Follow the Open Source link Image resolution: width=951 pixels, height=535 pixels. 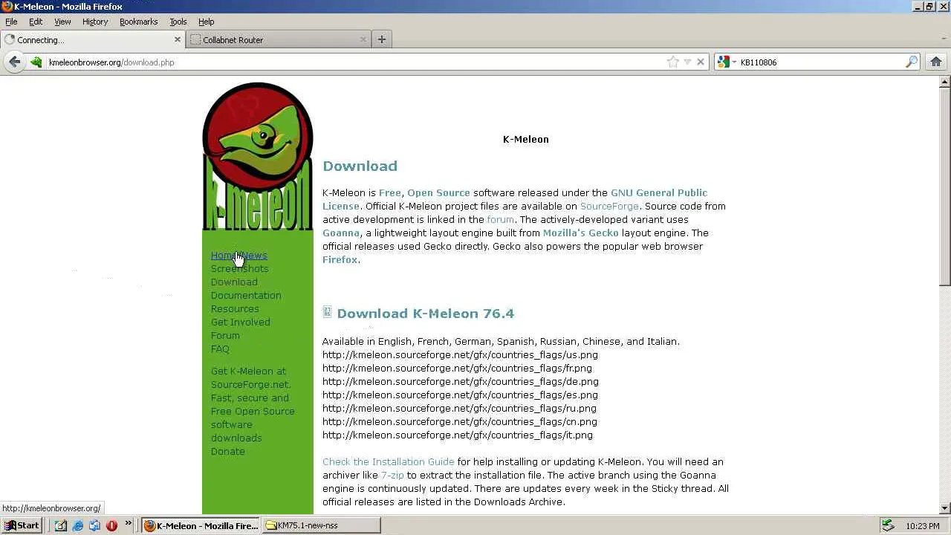(x=438, y=193)
